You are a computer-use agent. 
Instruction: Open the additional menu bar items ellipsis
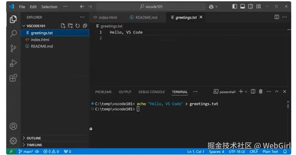[66, 7]
